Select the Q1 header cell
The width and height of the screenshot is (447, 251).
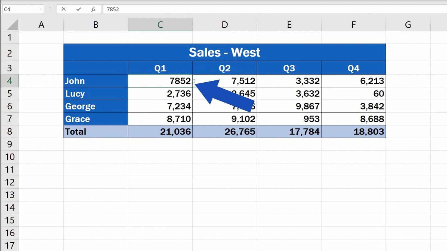point(160,68)
